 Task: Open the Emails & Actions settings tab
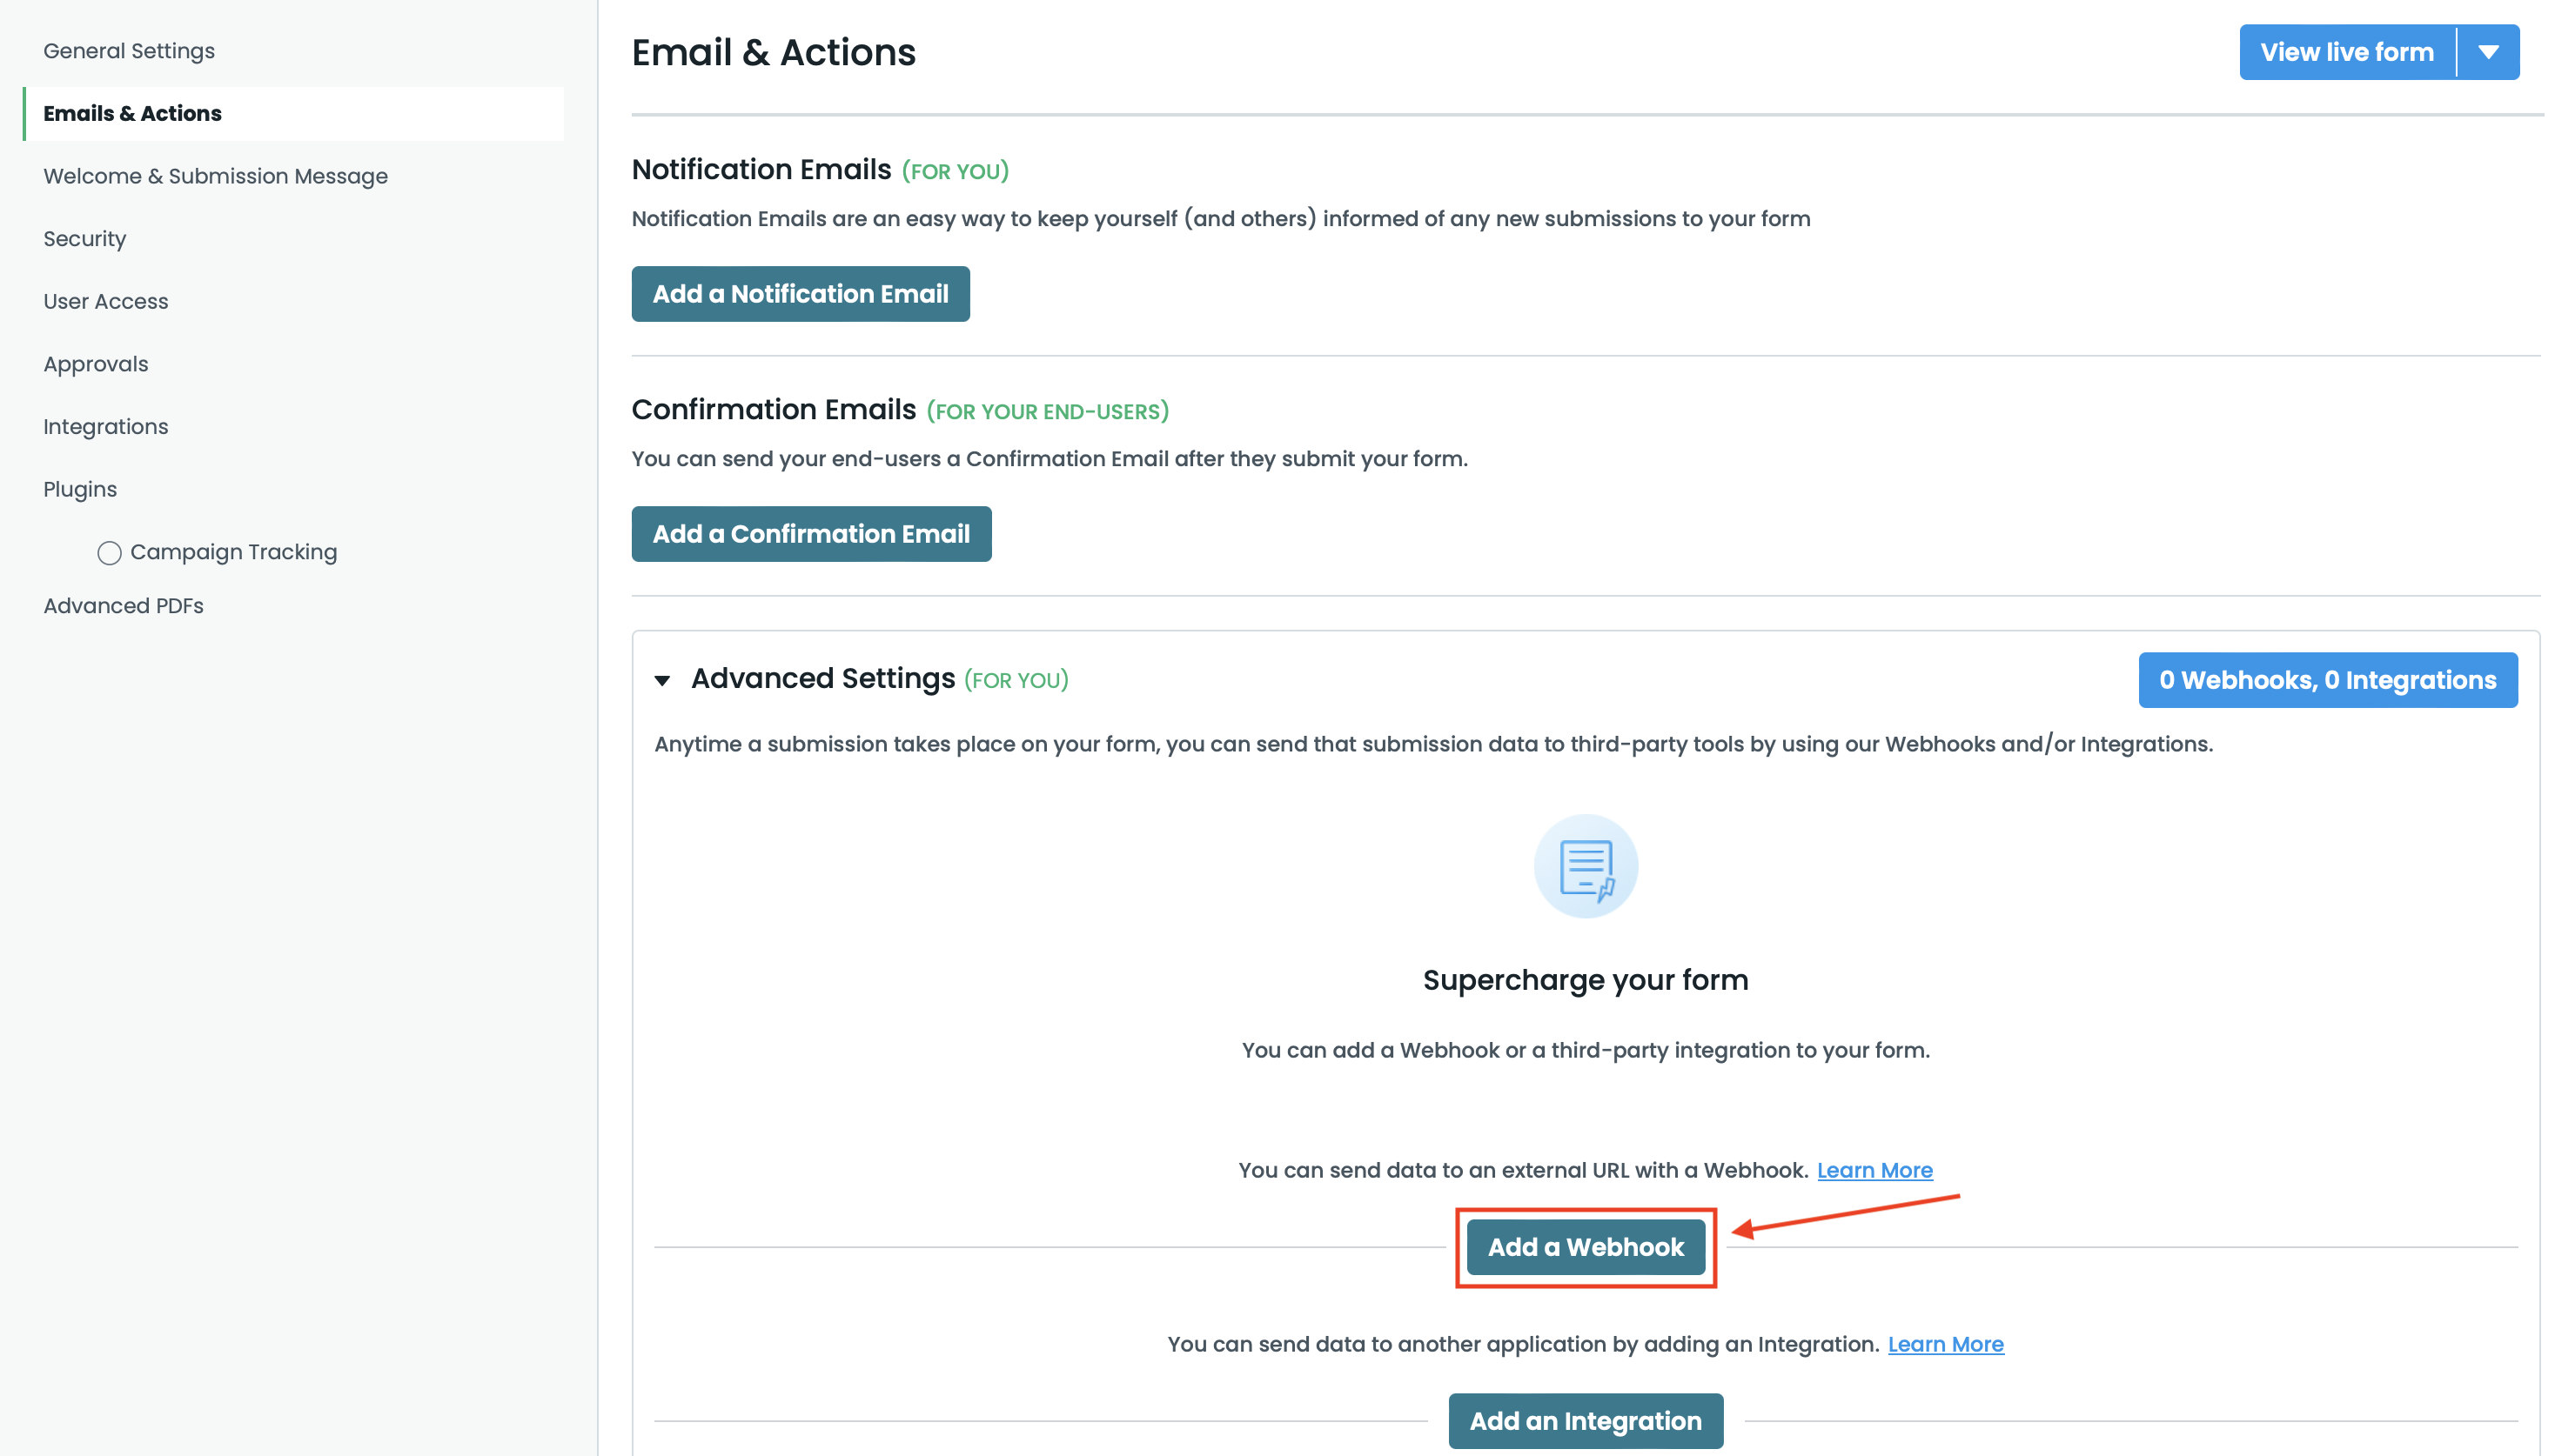132,113
